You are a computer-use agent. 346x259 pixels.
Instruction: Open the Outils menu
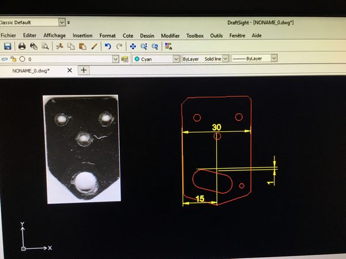(x=216, y=36)
